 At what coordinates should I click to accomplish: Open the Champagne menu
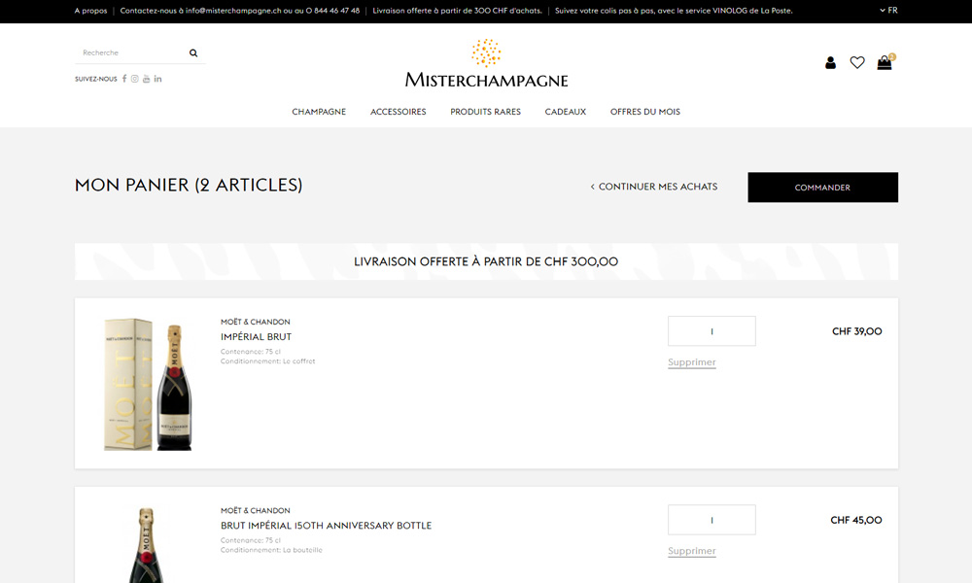pos(319,112)
